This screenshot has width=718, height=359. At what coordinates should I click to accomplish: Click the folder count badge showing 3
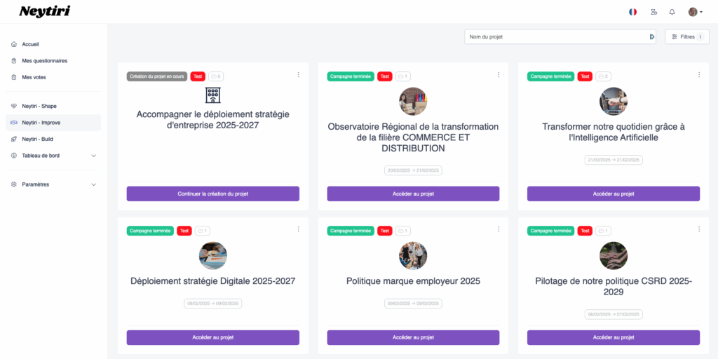tap(603, 76)
